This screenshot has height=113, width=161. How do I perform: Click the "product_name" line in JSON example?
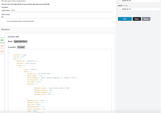(x=53, y=88)
